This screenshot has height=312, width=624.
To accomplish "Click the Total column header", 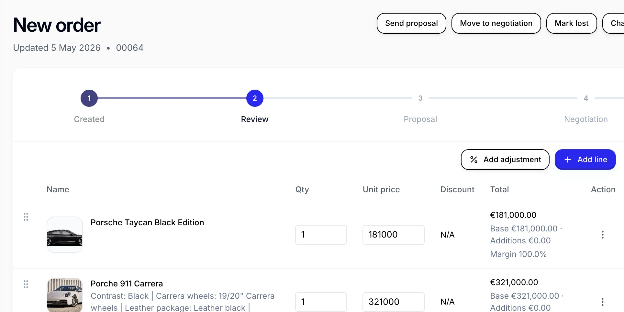I will click(500, 190).
